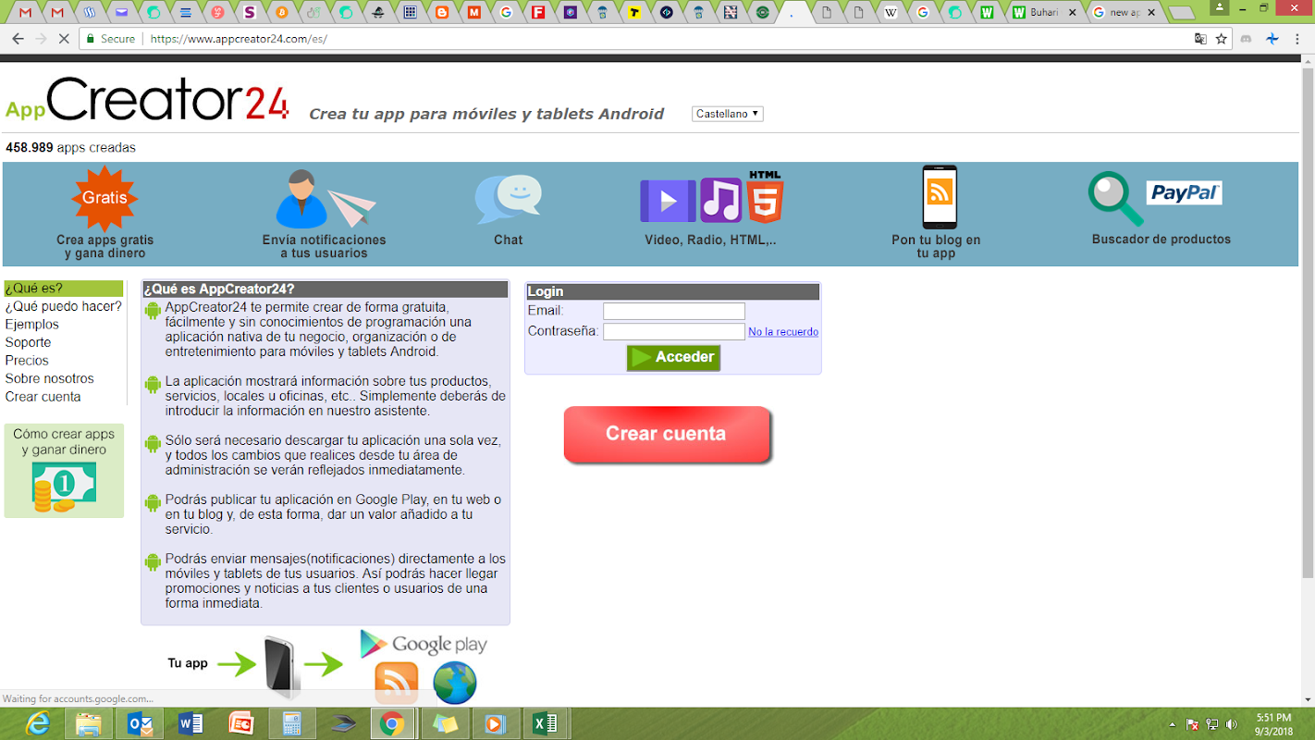Click the PayPal logo in the banner
Screen dimensions: 1315x740
(1185, 192)
